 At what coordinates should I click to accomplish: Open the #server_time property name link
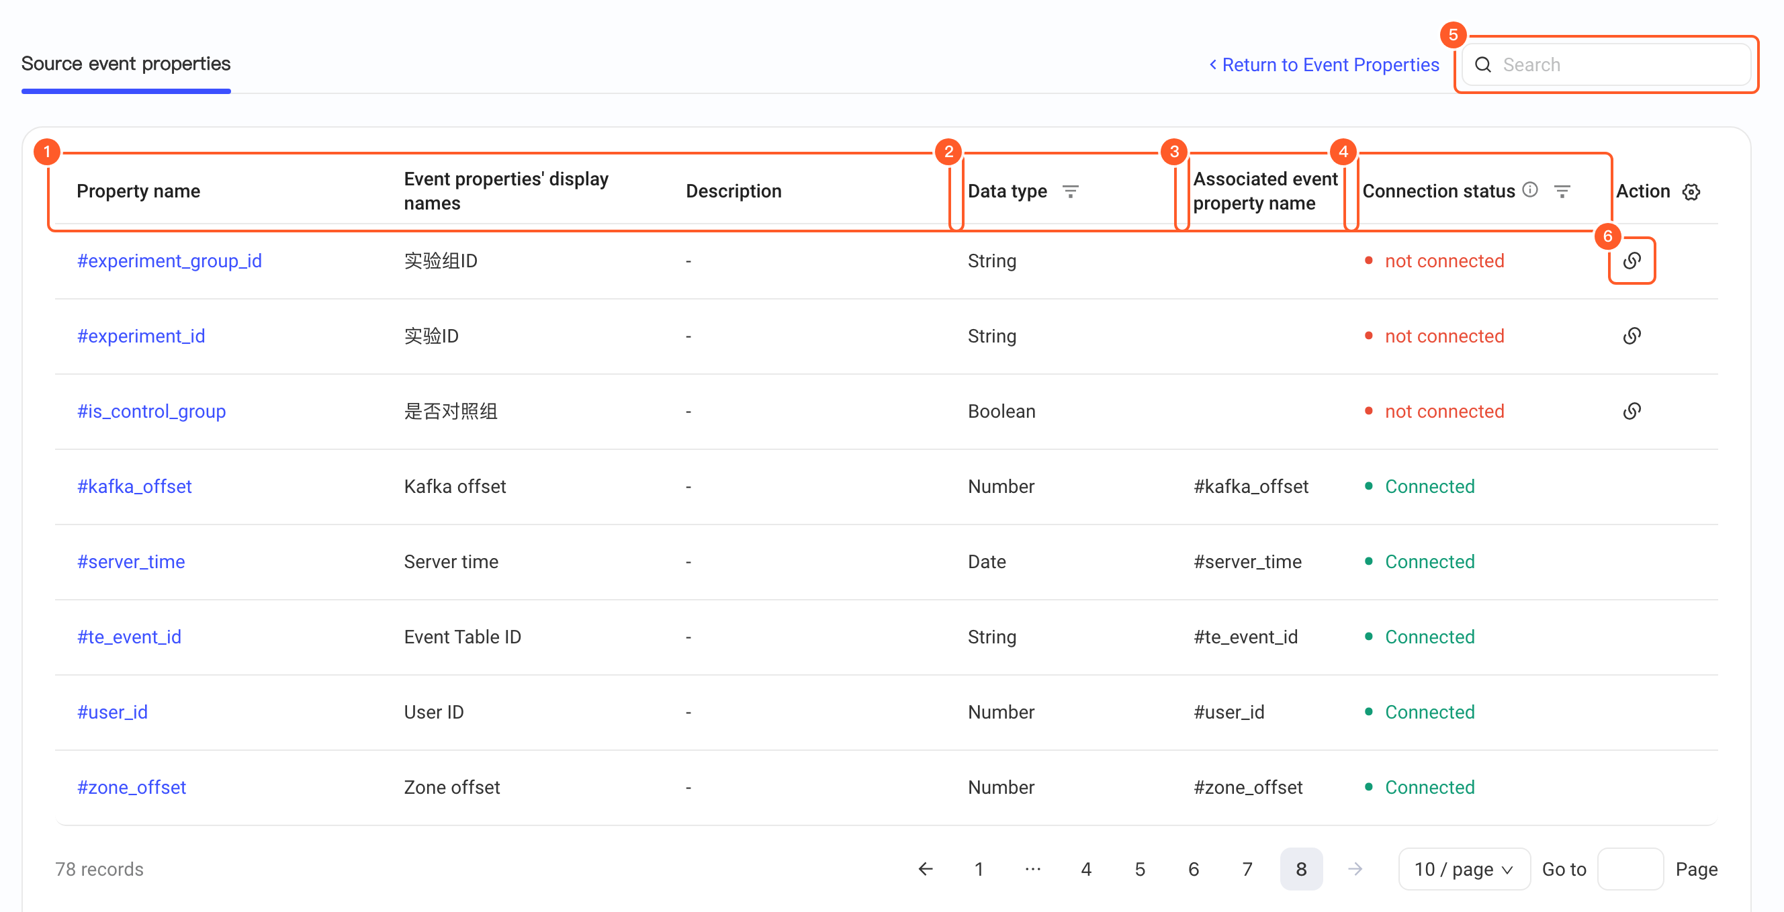(x=131, y=561)
